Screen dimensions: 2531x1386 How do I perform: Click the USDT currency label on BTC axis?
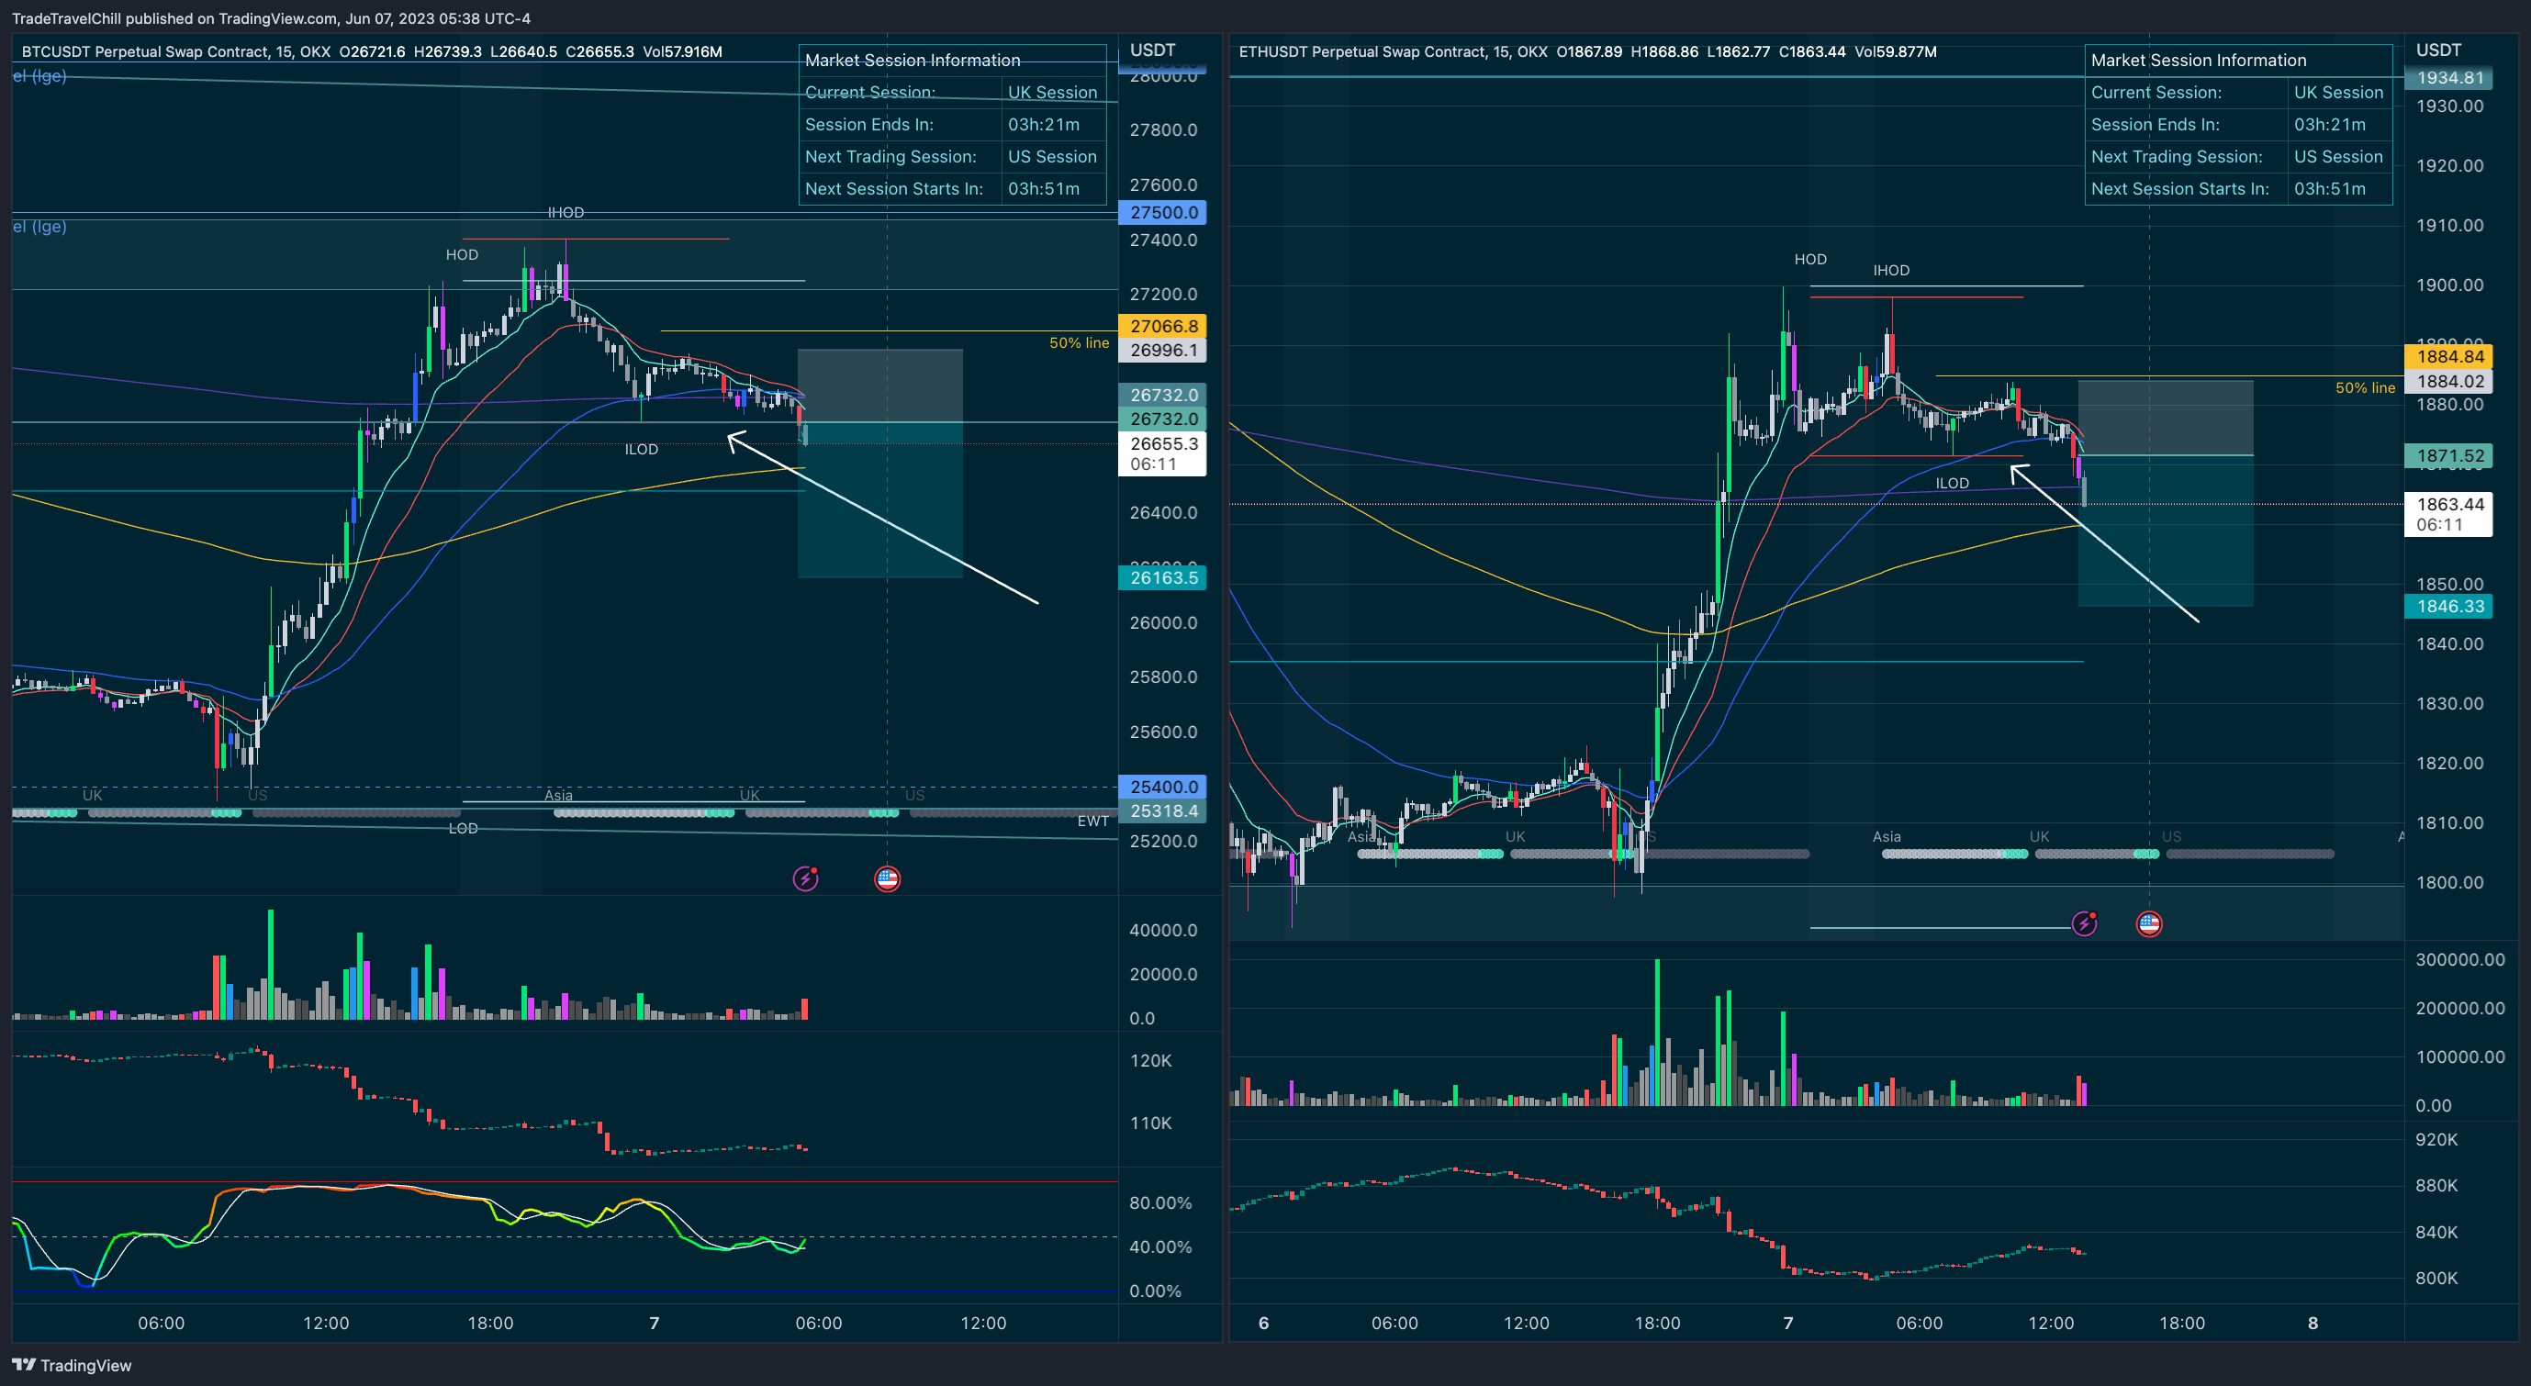coord(1152,50)
